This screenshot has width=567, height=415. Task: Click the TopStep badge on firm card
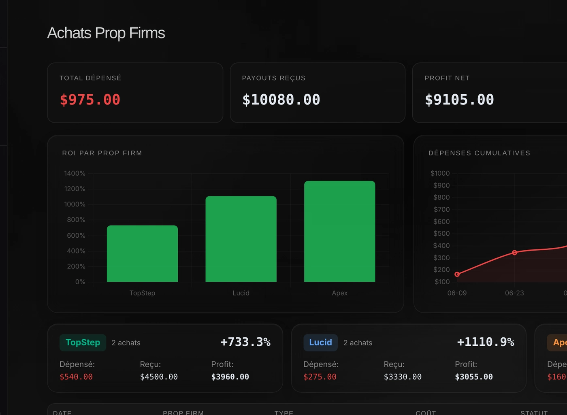(x=83, y=343)
